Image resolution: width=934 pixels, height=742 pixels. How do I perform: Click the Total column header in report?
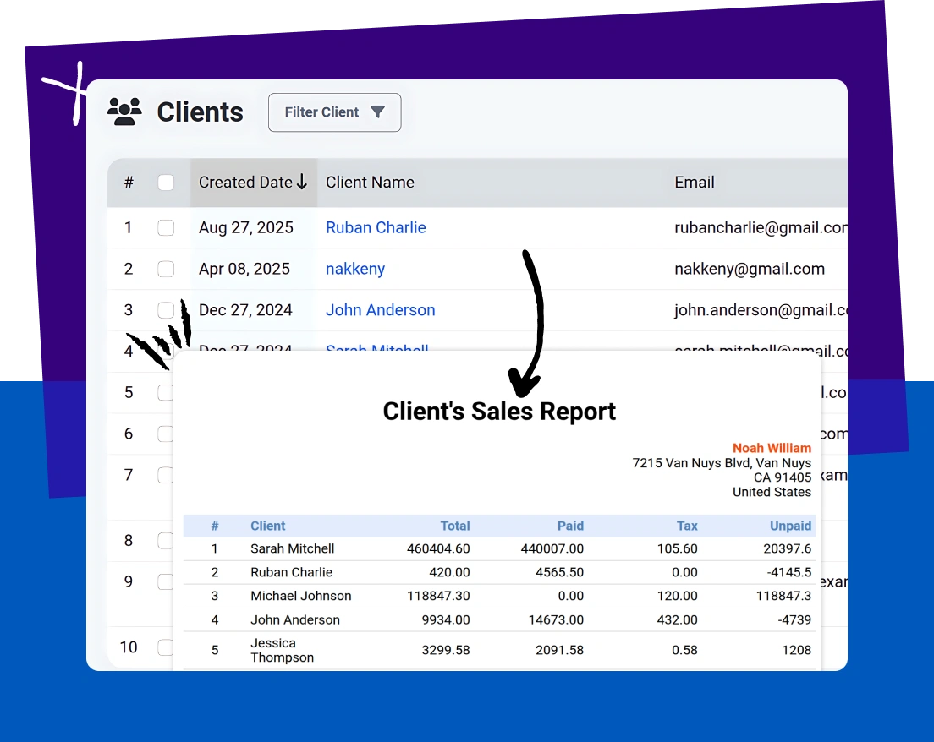454,526
